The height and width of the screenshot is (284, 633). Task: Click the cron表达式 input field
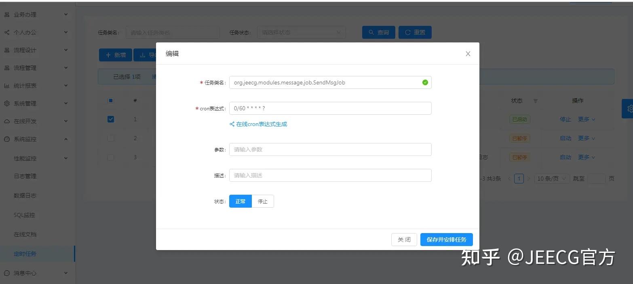tap(329, 108)
